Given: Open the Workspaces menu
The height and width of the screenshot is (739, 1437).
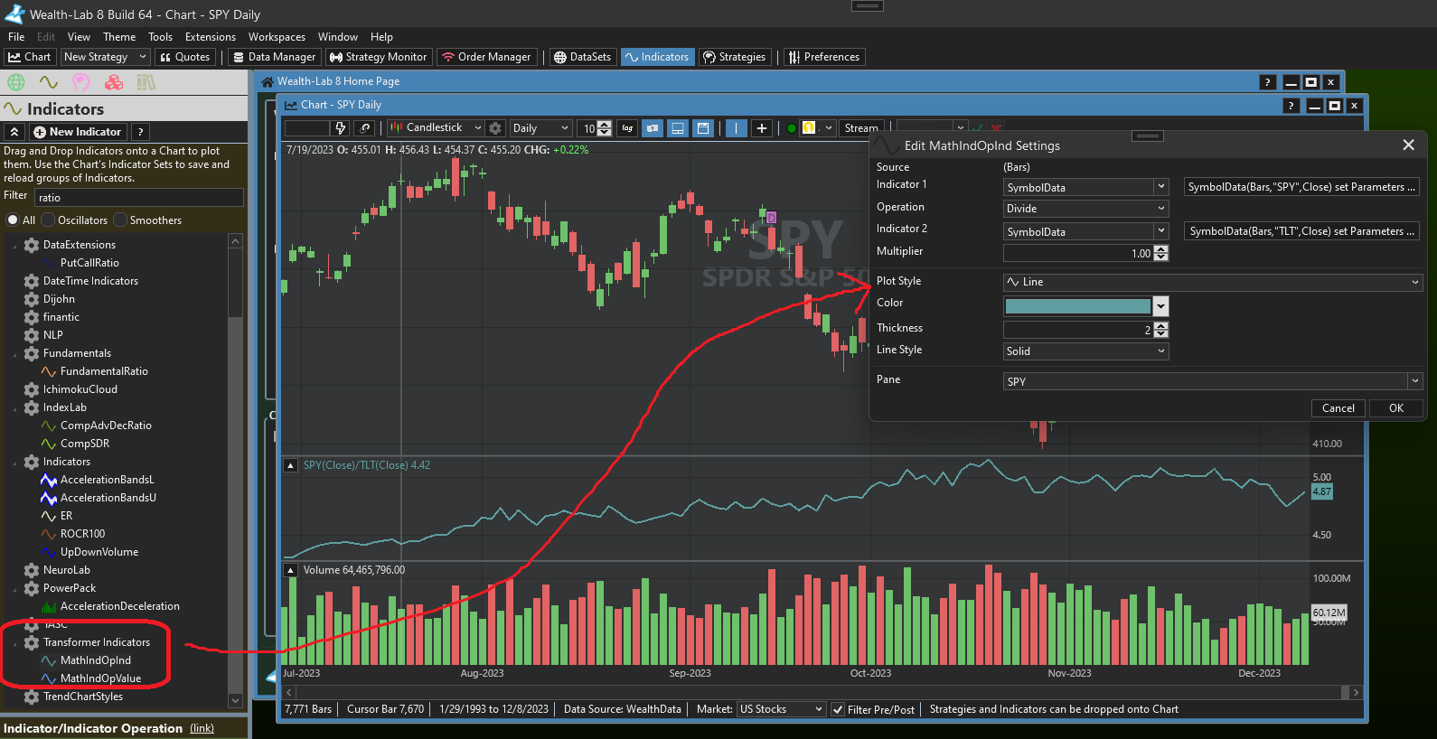Looking at the screenshot, I should pyautogui.click(x=277, y=37).
